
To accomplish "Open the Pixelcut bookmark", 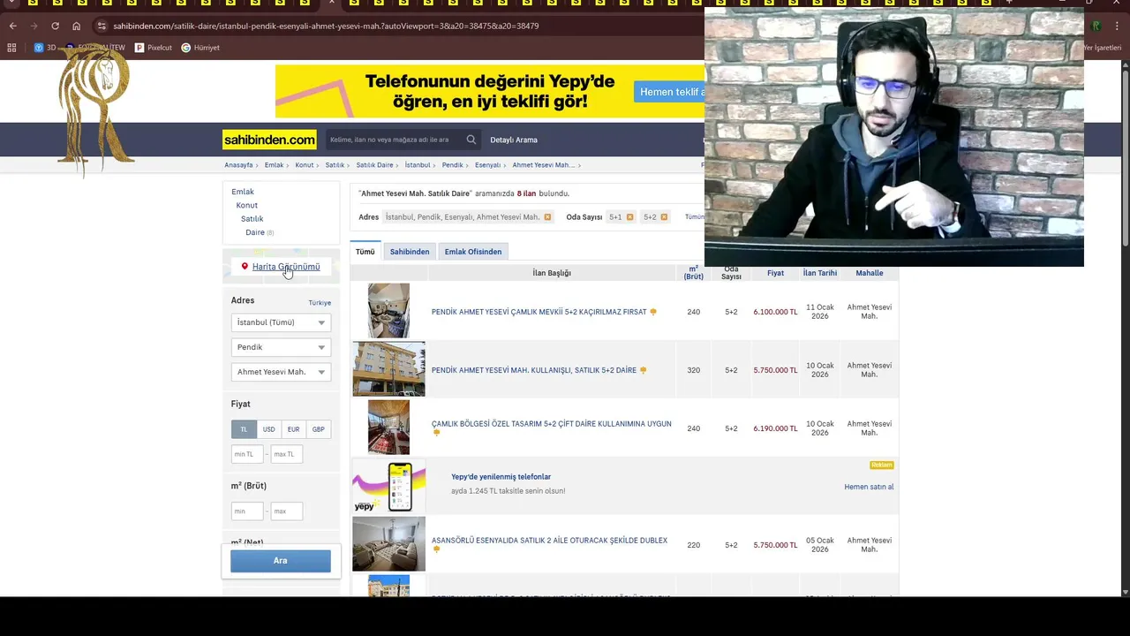I will [x=154, y=48].
